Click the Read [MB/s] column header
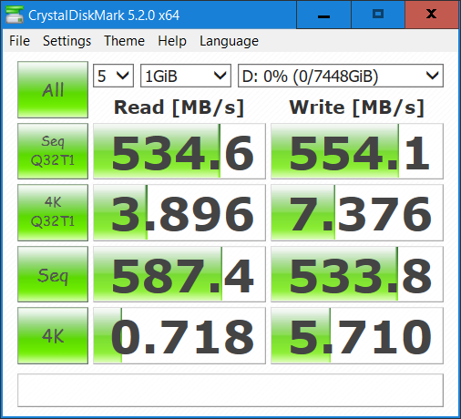 (179, 107)
